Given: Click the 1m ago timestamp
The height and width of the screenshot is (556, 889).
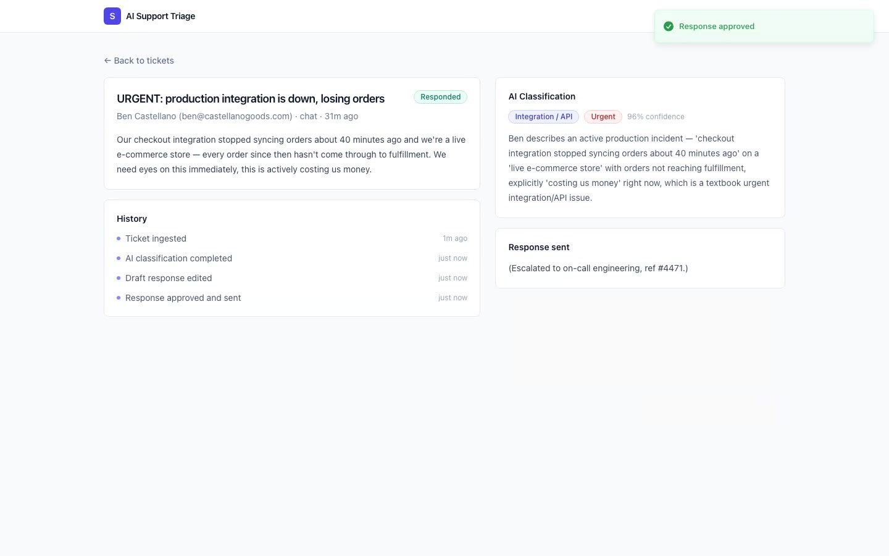Looking at the screenshot, I should pos(455,238).
